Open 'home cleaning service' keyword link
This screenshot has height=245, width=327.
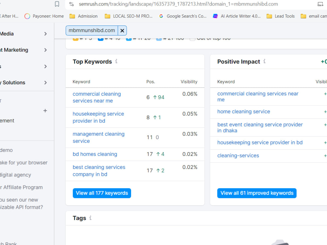tap(244, 112)
